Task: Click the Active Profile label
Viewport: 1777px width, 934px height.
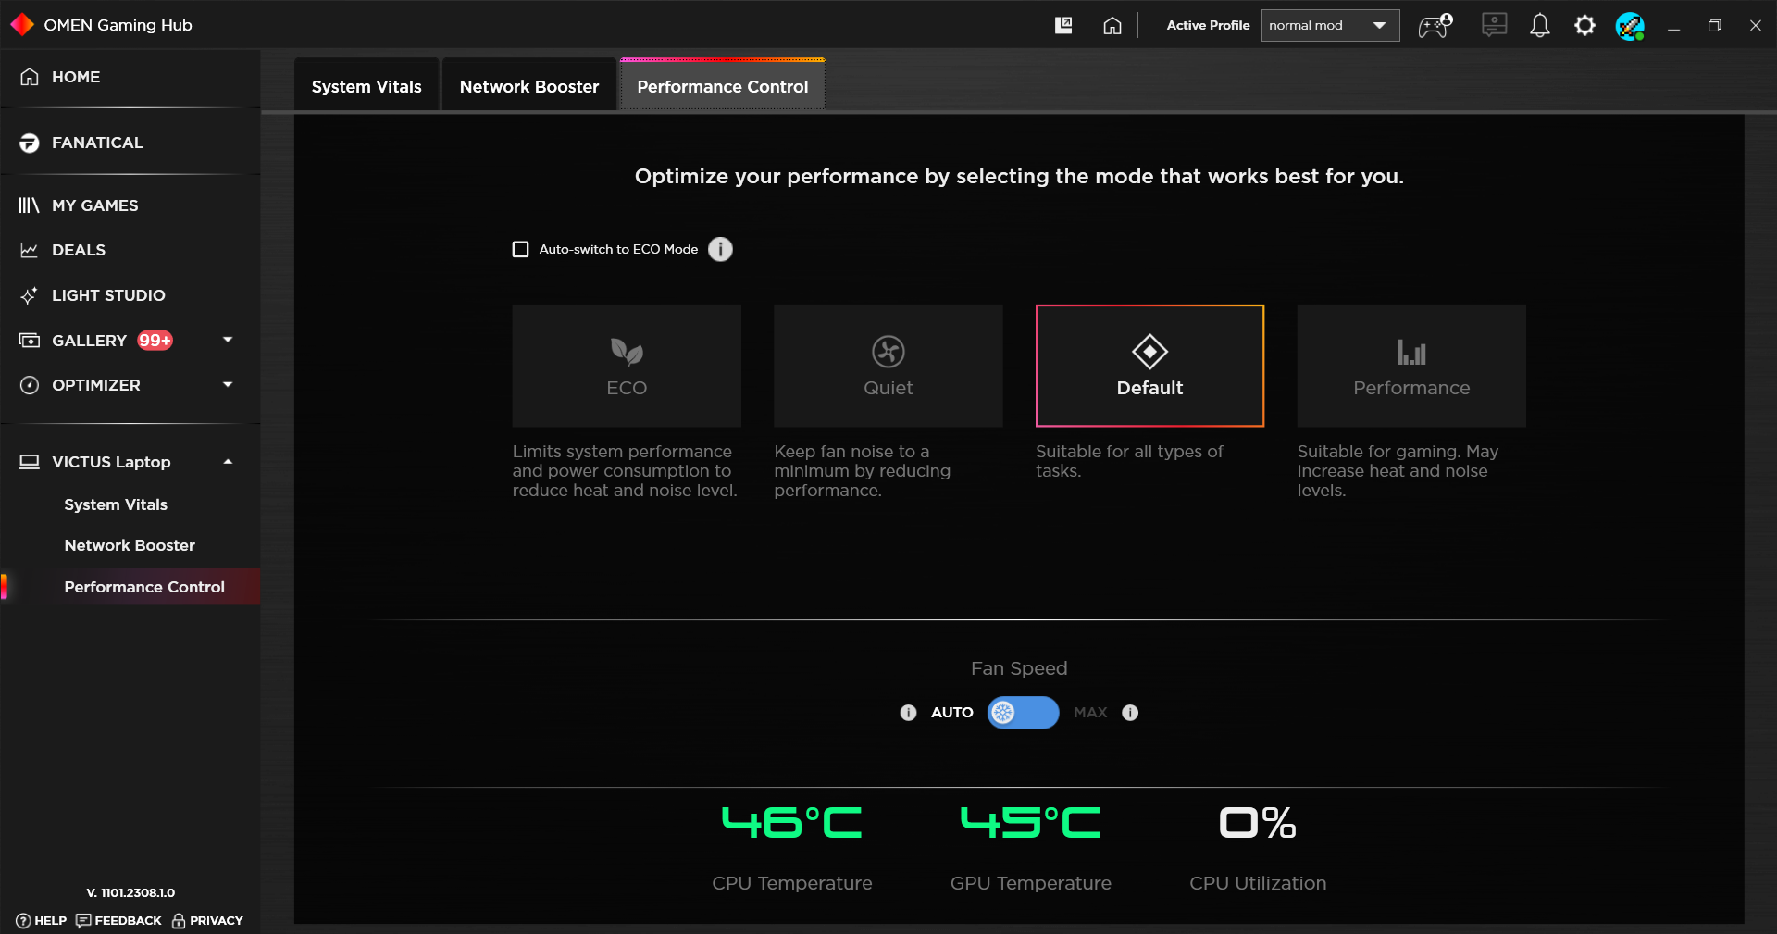Action: pos(1208,25)
